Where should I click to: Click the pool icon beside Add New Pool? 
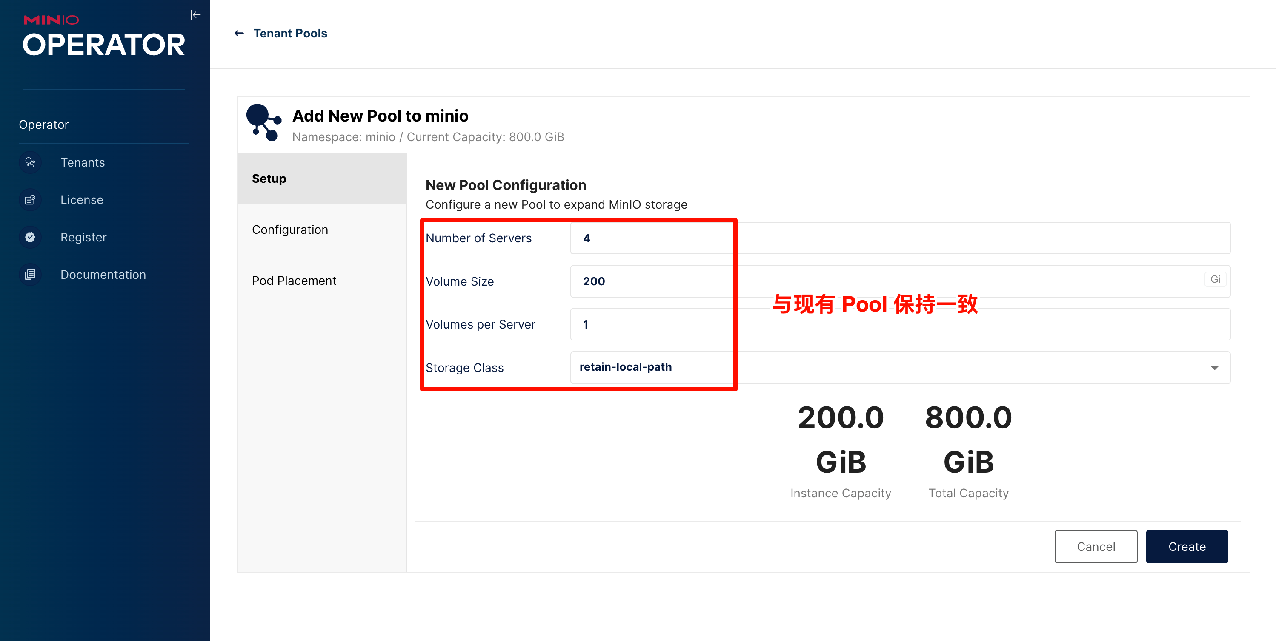point(263,122)
